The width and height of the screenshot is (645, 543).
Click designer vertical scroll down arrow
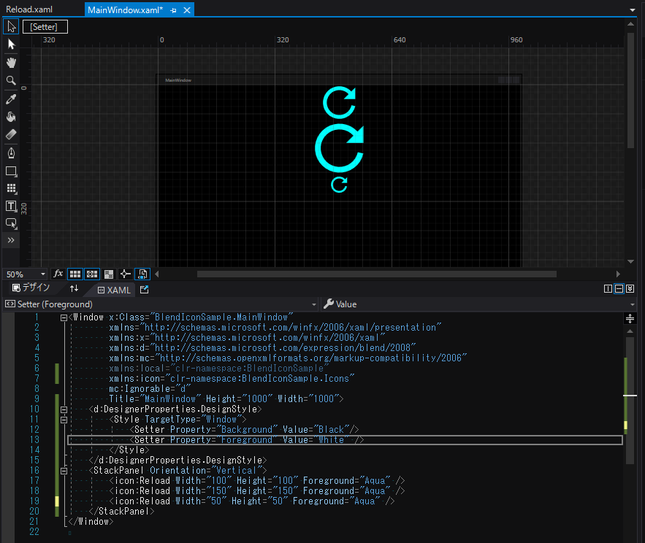[x=630, y=261]
